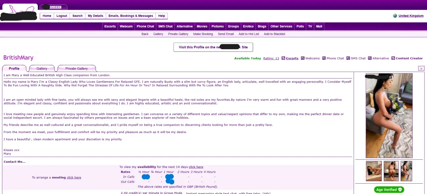Open Other Services in the navigation bar

pos(281,26)
